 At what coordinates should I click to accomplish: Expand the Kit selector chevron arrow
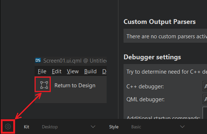[x=93, y=127]
